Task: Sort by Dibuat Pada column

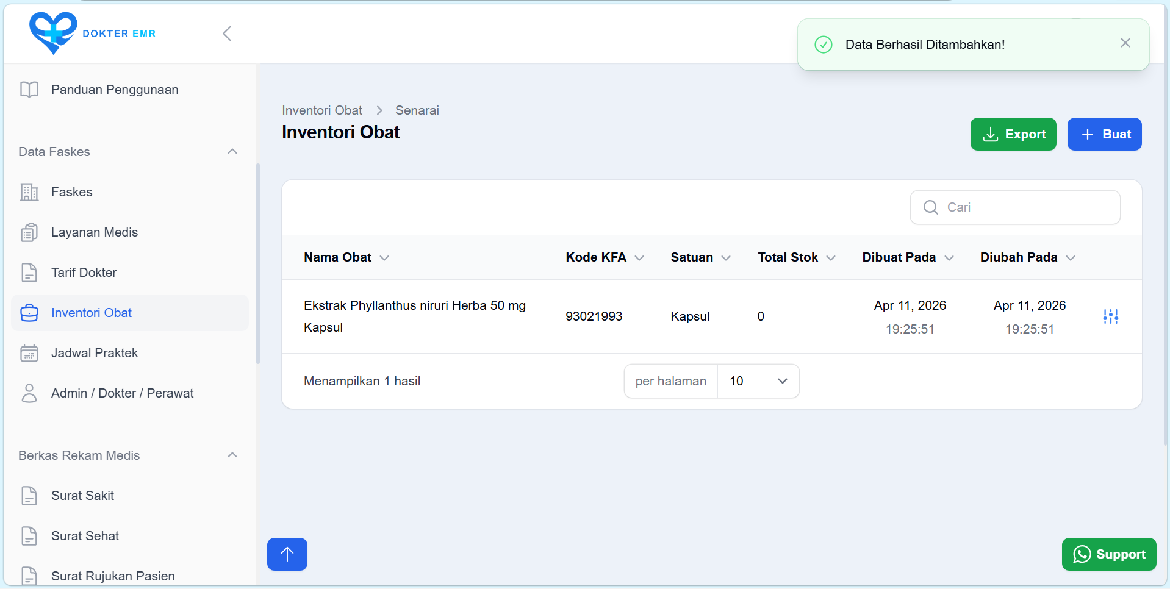Action: coord(908,257)
